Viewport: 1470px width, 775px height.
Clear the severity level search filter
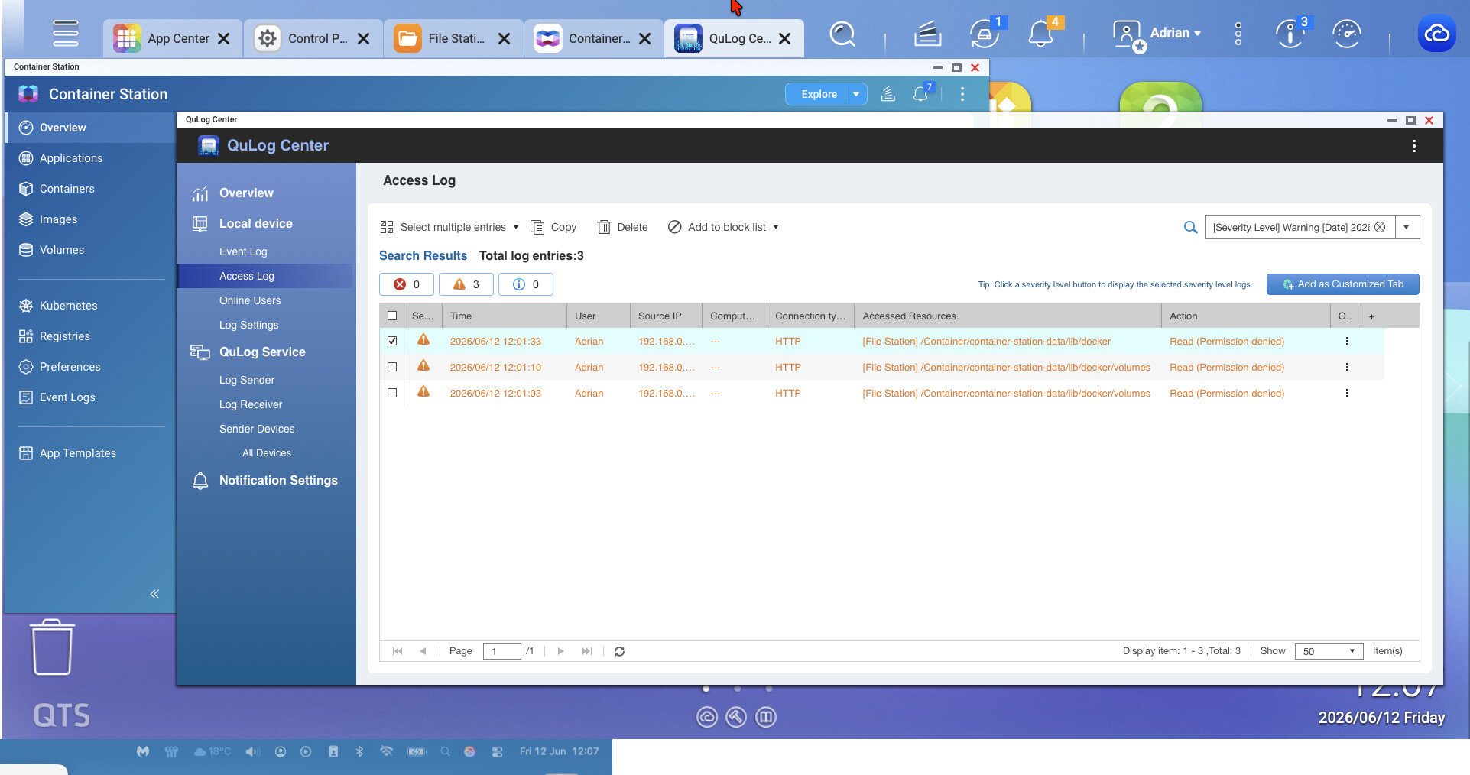pos(1380,227)
